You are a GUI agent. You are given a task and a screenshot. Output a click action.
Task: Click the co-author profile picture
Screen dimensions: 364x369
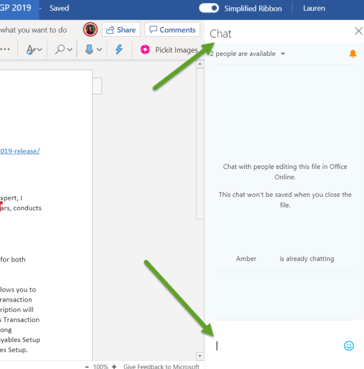pyautogui.click(x=90, y=29)
